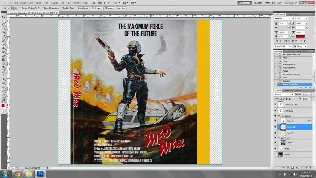Select the History Brush tool
This screenshot has height=178, width=316.
coord(4,52)
